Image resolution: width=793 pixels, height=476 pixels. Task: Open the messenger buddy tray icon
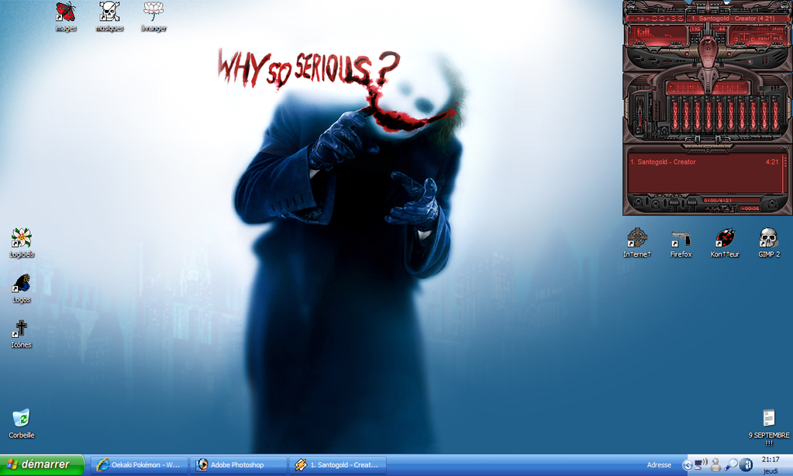(x=715, y=465)
